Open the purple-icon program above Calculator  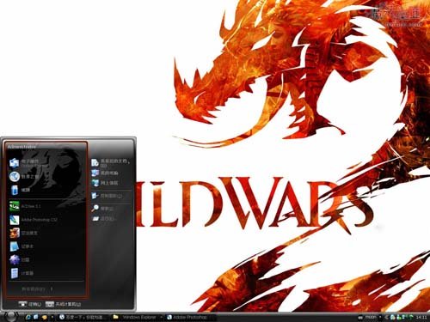pyautogui.click(x=46, y=260)
